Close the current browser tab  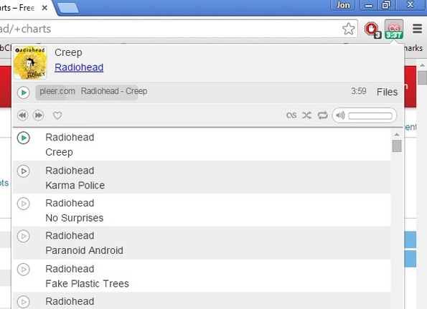[x=44, y=8]
